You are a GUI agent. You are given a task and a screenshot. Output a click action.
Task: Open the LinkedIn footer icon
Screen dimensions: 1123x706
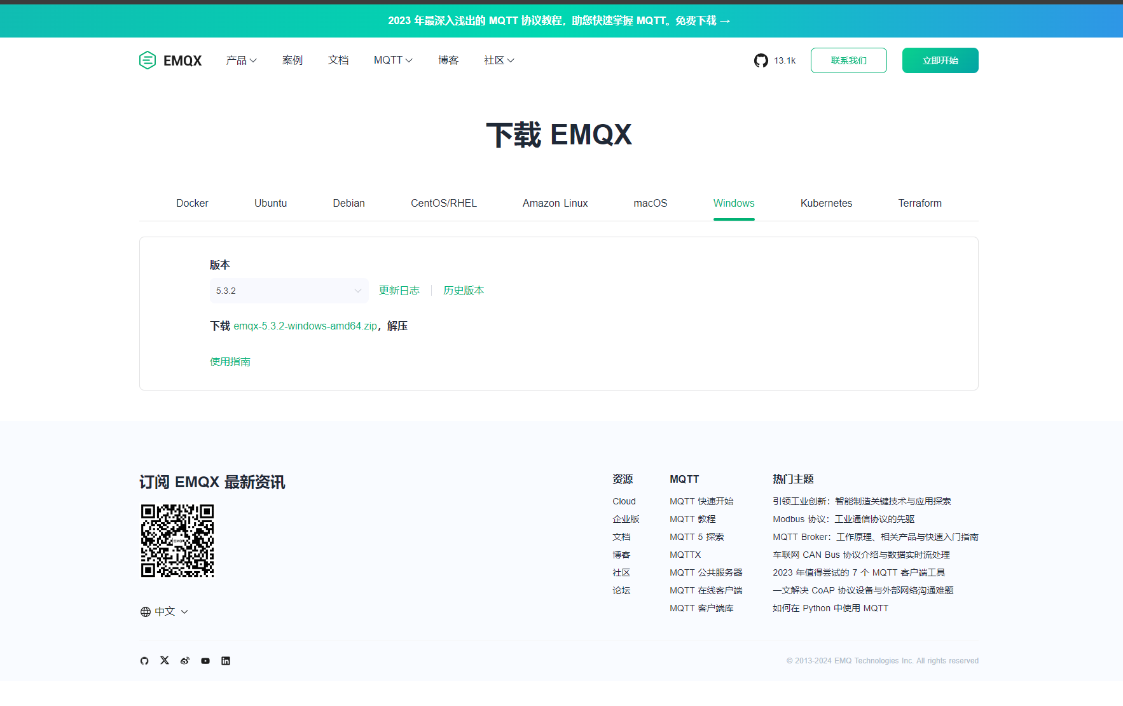pyautogui.click(x=226, y=661)
